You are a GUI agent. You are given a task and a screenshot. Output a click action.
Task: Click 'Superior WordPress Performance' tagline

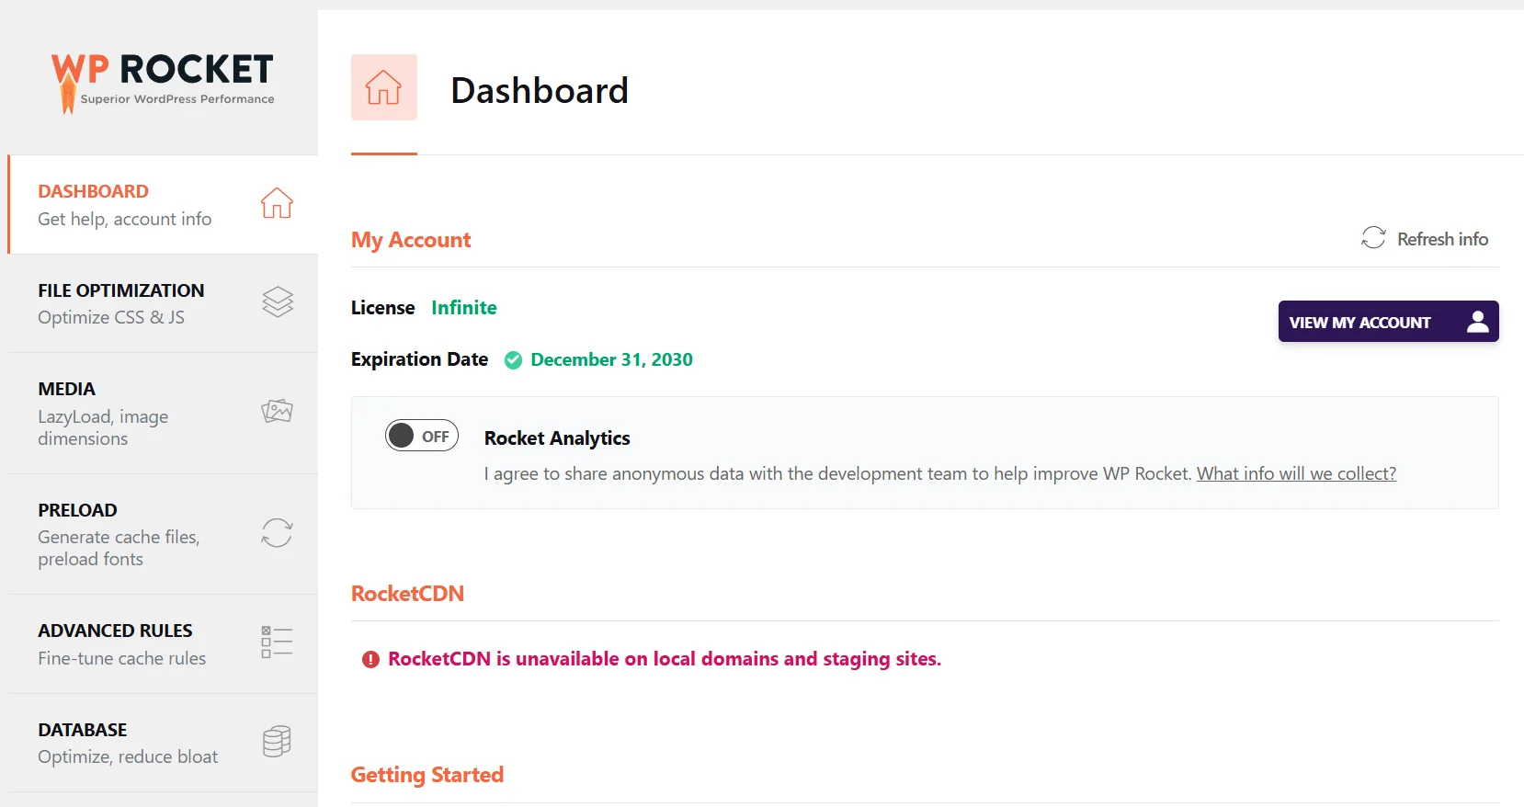tap(177, 99)
